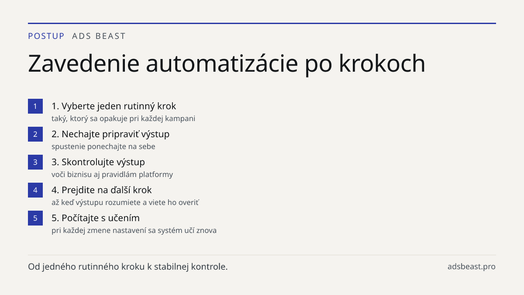Click subtext 'taký, ktorý sa opakuje pri každej kampani'
The width and height of the screenshot is (524, 295).
tap(123, 118)
